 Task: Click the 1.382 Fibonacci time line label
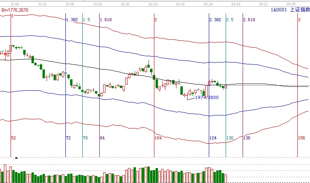pos(72,20)
